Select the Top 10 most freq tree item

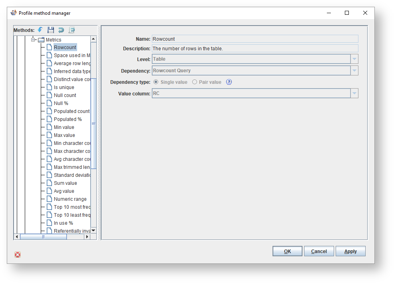[72, 207]
